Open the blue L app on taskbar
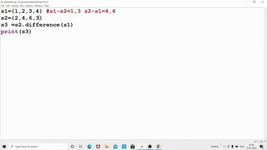 point(124,146)
